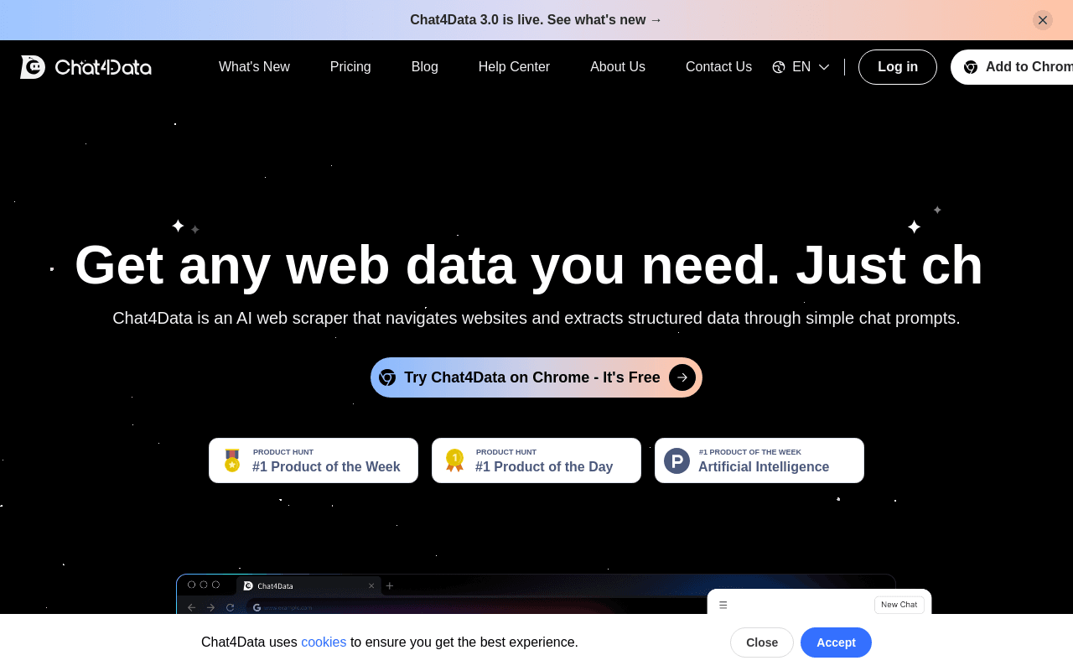Click the globe language icon
The image size is (1073, 671).
(779, 67)
